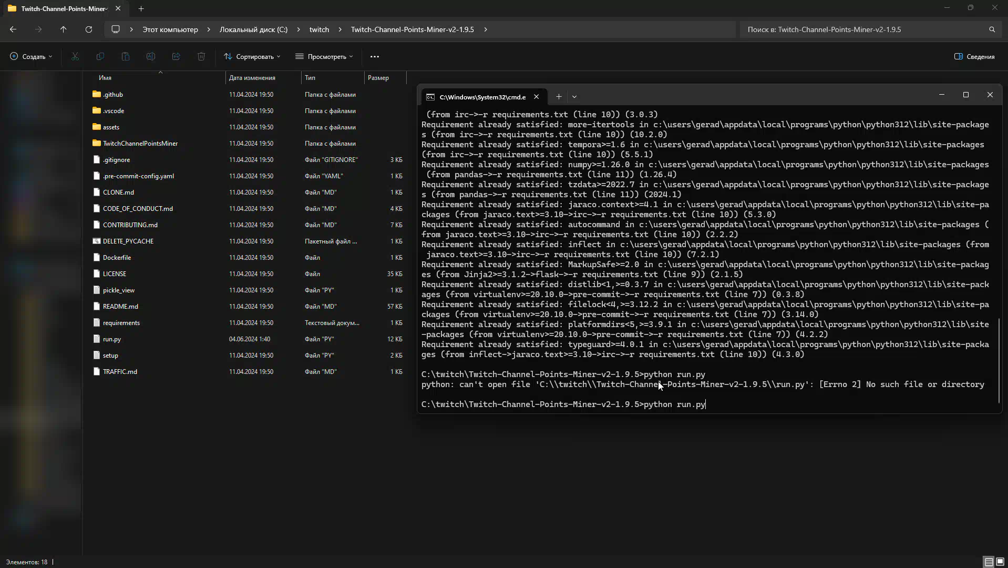Open the three-dots more options menu
The height and width of the screenshot is (568, 1008).
click(375, 56)
